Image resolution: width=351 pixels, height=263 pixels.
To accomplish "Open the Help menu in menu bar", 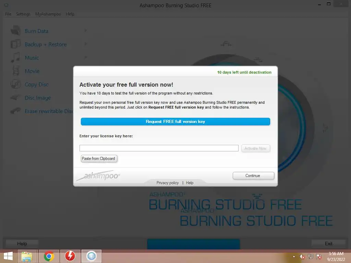I will (70, 14).
